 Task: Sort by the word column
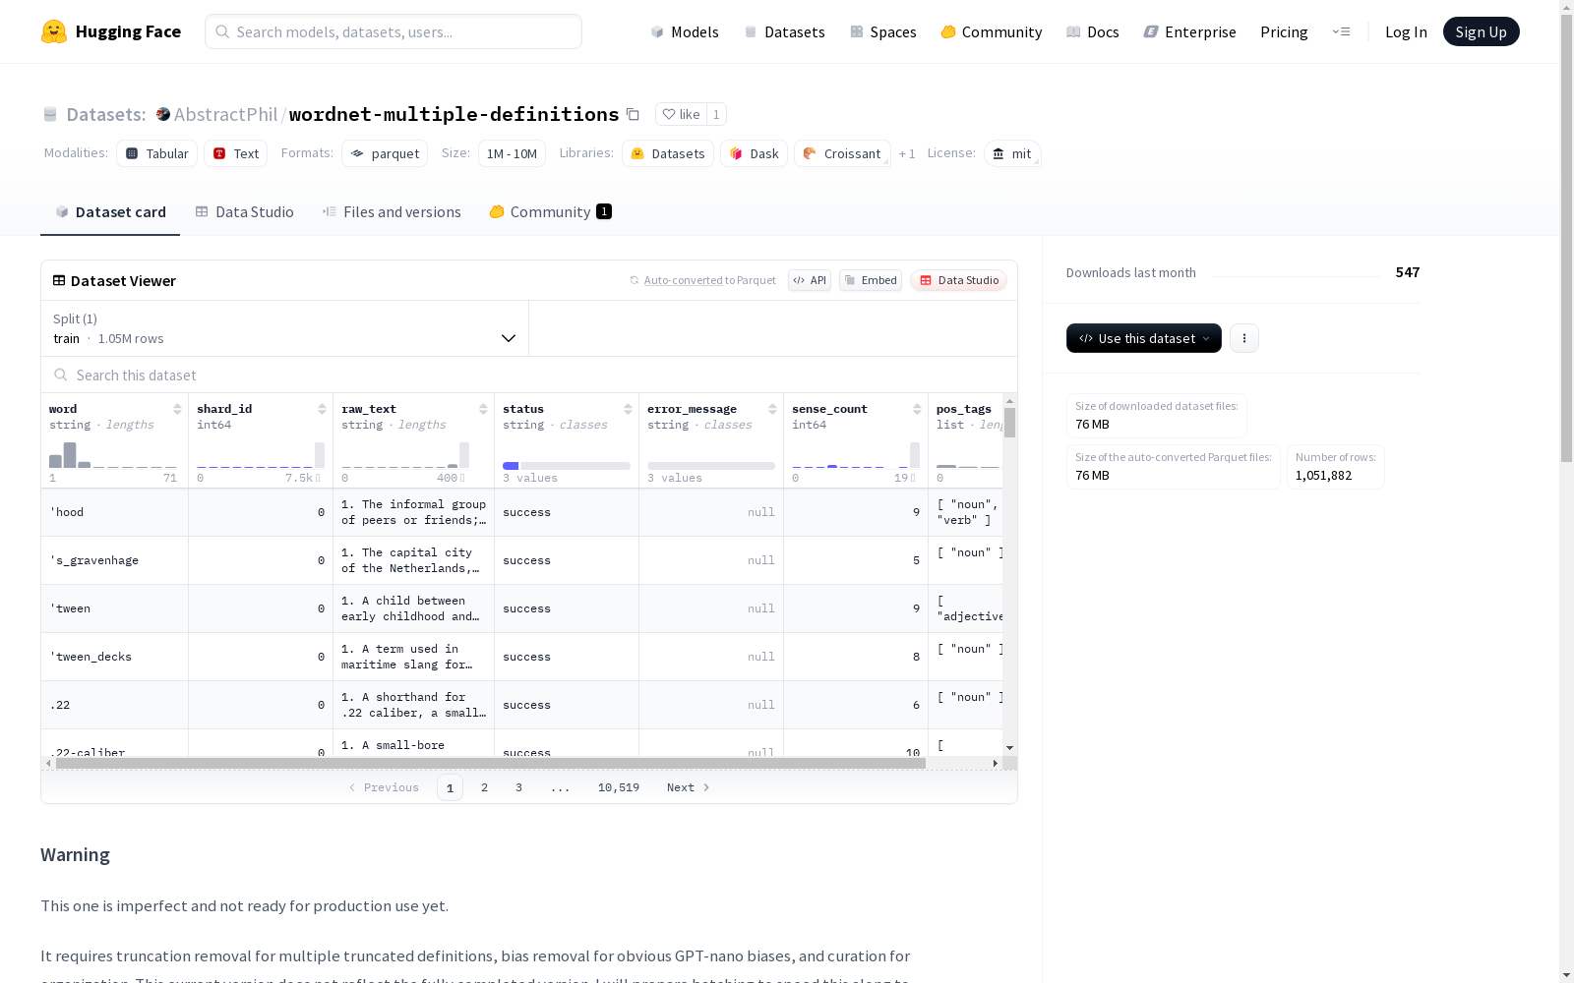coord(177,409)
